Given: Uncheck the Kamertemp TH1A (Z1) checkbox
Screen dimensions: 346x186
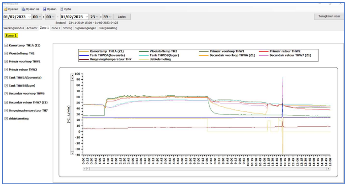Looking at the screenshot, I should pos(5,45).
